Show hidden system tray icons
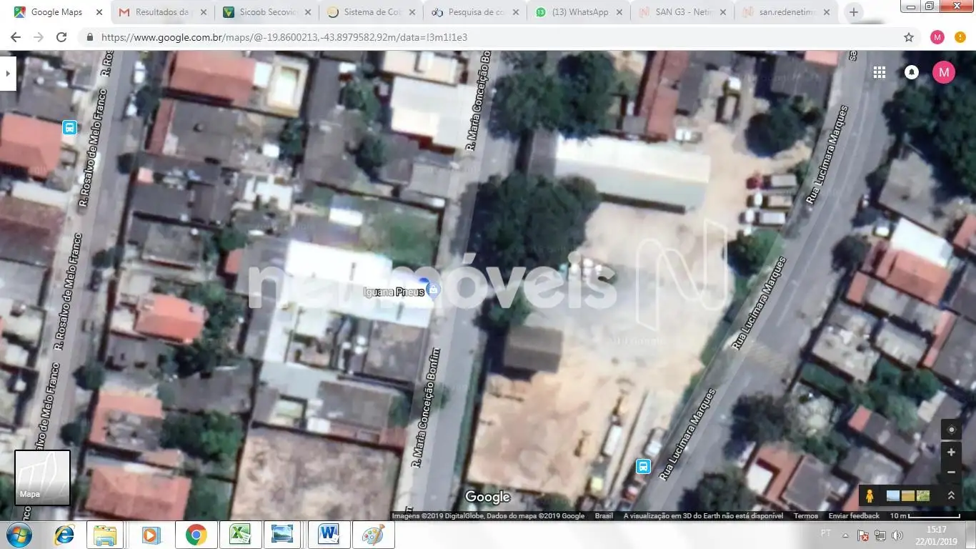976x549 pixels. (x=846, y=535)
